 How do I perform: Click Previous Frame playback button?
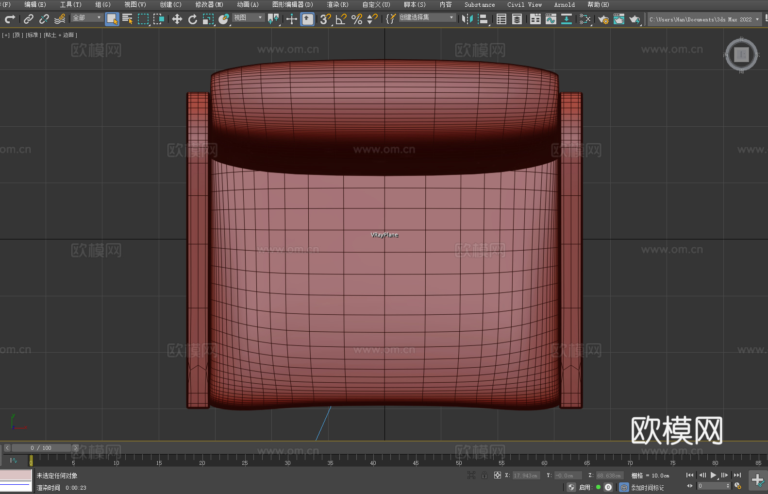click(702, 475)
